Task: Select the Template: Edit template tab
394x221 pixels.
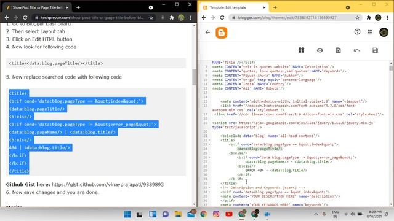Action: coord(235,7)
